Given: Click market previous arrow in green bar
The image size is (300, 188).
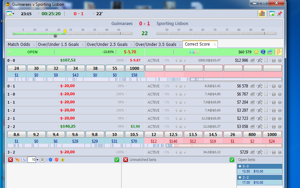Looking at the screenshot, I should click(x=190, y=52).
